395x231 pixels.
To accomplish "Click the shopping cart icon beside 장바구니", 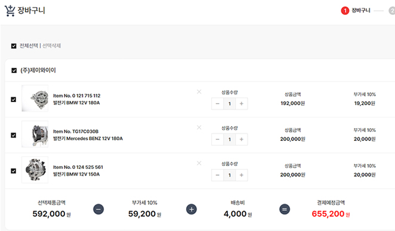I will pyautogui.click(x=10, y=11).
